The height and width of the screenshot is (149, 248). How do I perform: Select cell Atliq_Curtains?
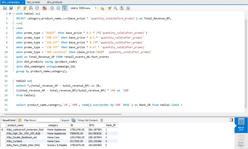tap(26, 141)
